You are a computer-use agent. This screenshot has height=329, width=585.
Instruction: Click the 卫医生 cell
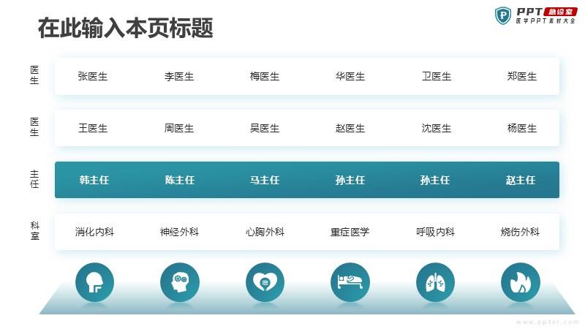tap(436, 77)
